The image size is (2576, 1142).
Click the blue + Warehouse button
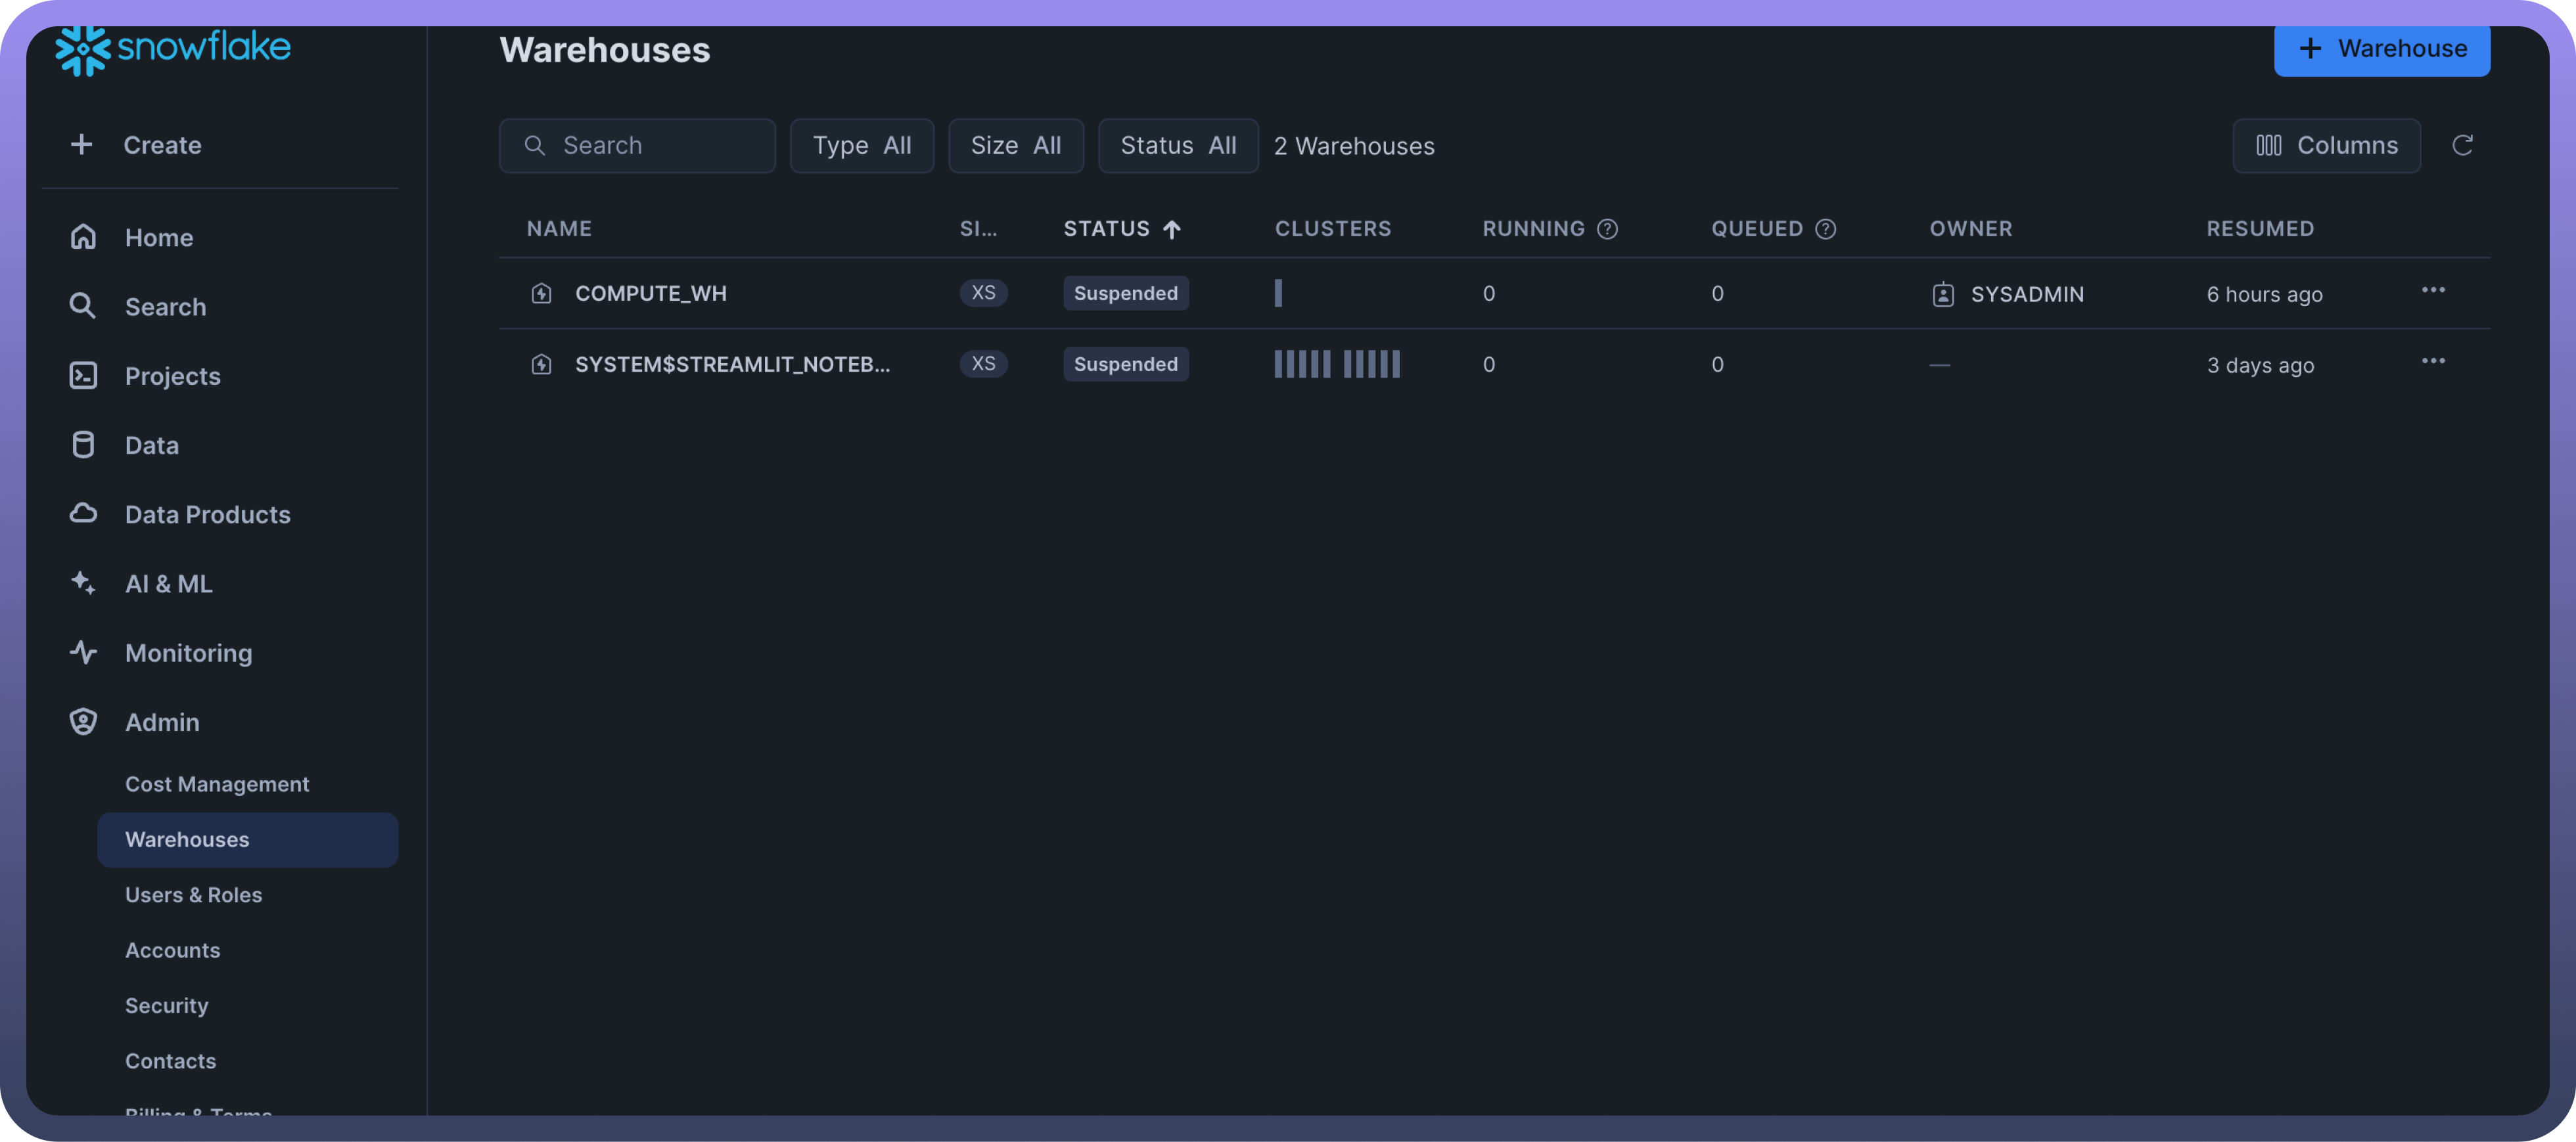[x=2381, y=49]
